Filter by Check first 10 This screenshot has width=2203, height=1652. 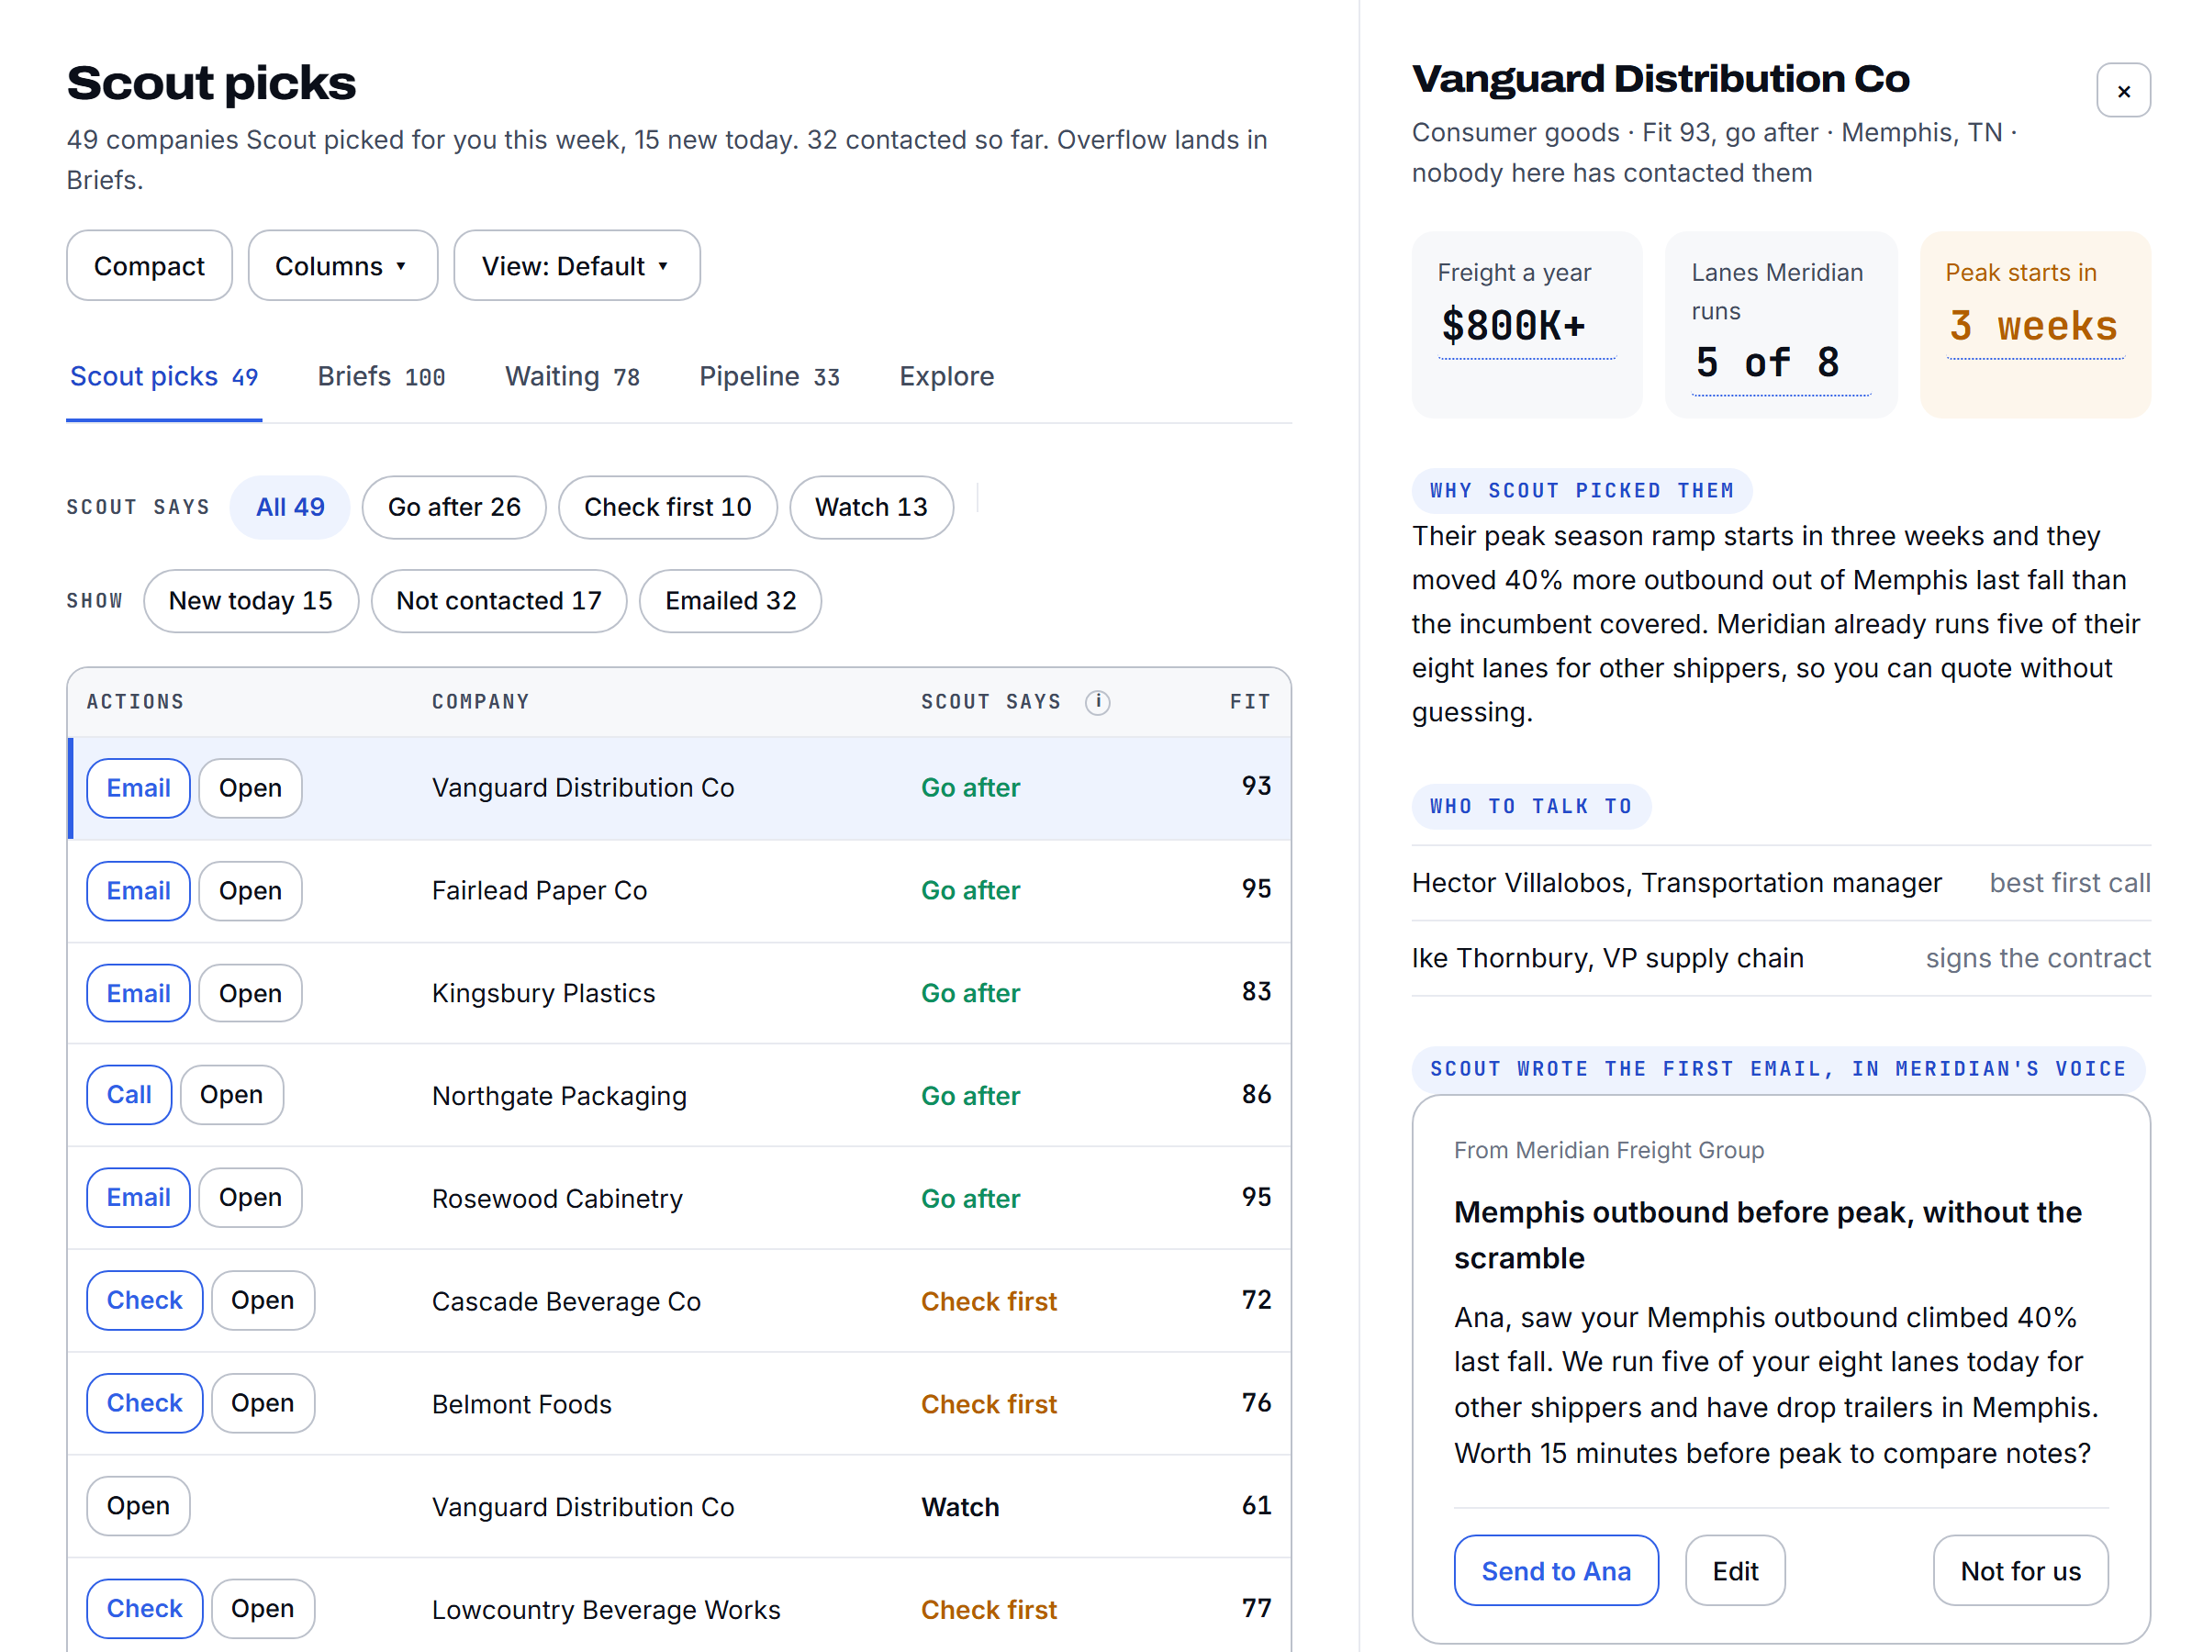667,507
